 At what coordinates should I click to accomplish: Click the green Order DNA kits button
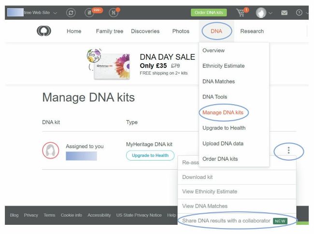pos(209,13)
